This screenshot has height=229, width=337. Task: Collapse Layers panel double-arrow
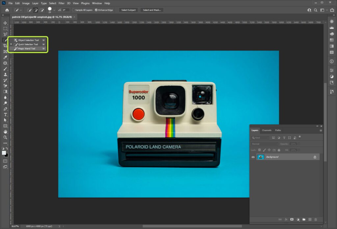(x=317, y=126)
